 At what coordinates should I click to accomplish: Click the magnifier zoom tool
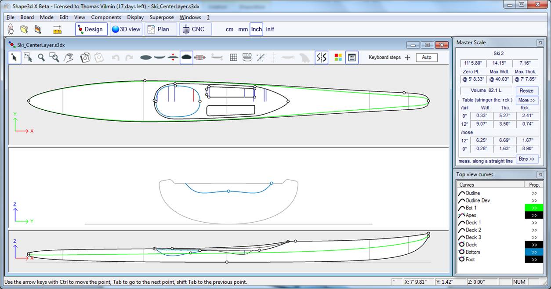click(41, 58)
